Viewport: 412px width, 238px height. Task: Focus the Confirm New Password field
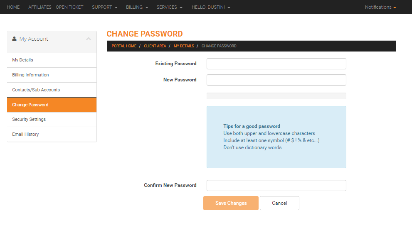276,186
